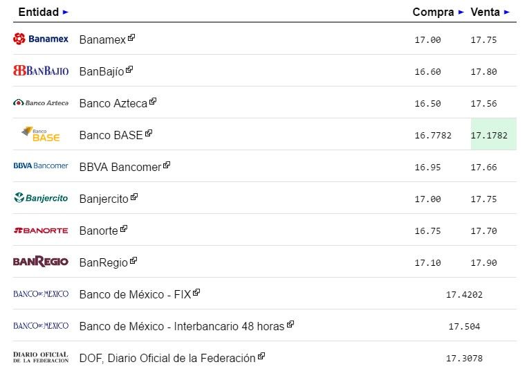
Task: Open Banco de México Interbancario 48 horas
Action: [x=181, y=326]
